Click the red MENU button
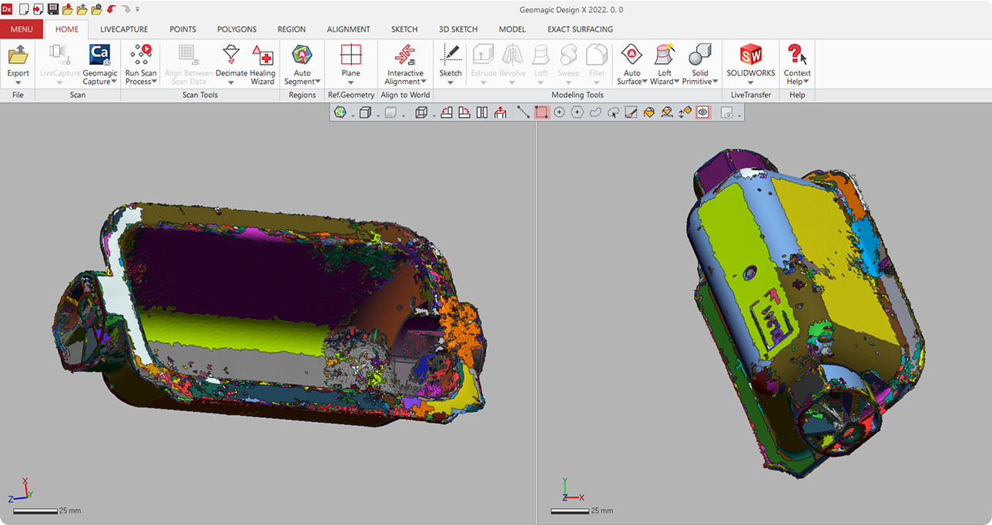The height and width of the screenshot is (525, 992). click(x=22, y=29)
